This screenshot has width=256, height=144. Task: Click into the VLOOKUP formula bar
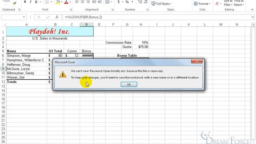point(157,17)
